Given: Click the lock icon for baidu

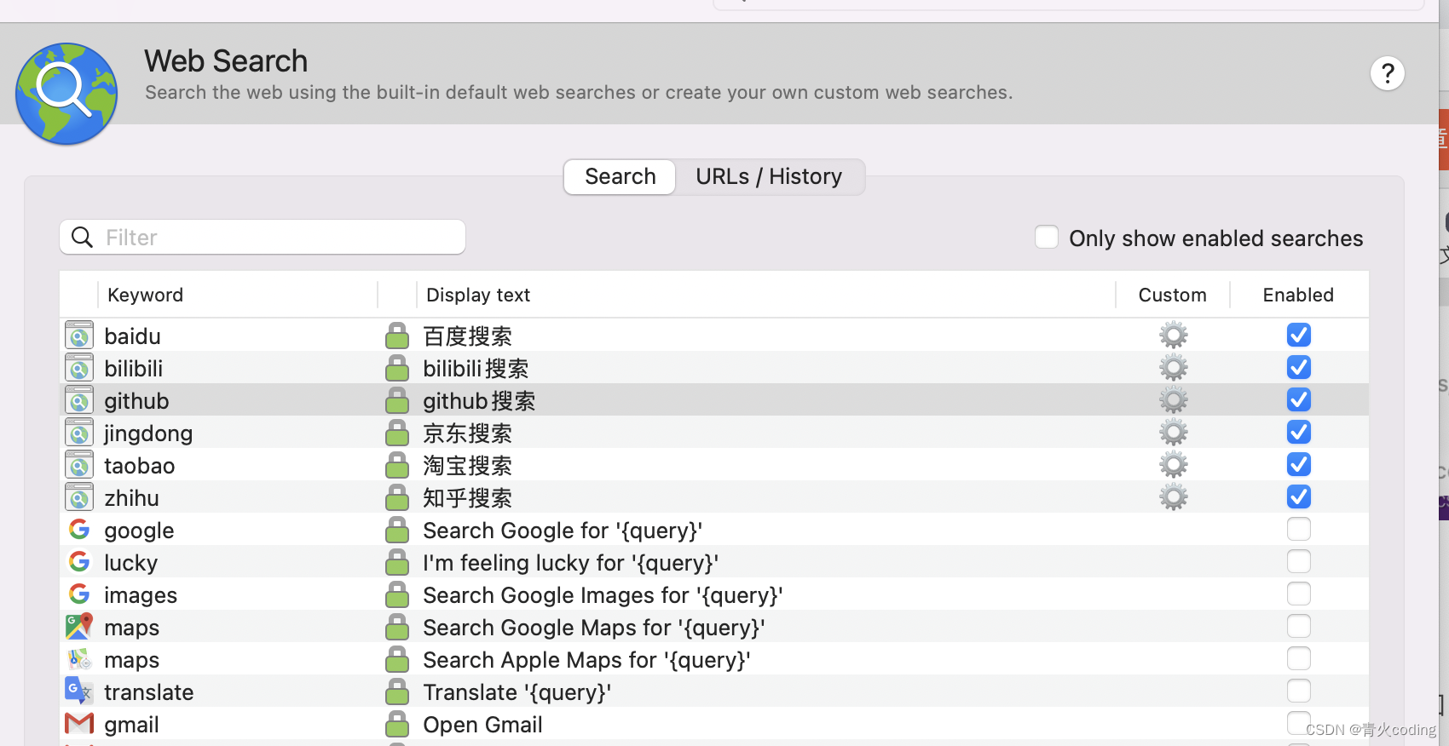Looking at the screenshot, I should tap(397, 336).
